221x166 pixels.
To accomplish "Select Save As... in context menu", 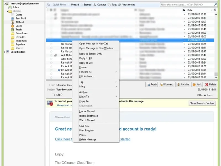I will 84,126.
